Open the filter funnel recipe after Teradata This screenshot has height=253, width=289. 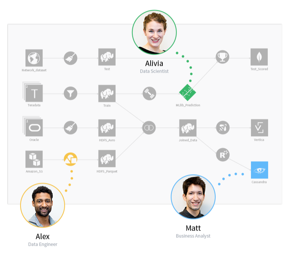point(70,93)
